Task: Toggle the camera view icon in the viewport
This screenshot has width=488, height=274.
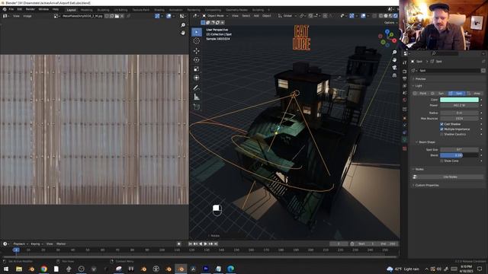Action: point(394,68)
